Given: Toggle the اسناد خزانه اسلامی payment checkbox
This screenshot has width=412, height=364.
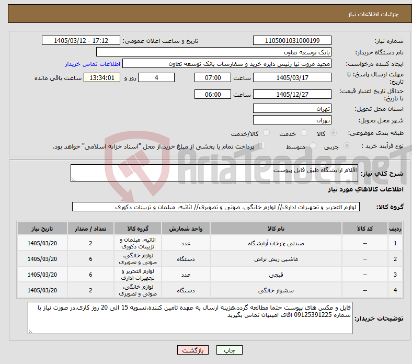Looking at the screenshot, I should [262, 145].
